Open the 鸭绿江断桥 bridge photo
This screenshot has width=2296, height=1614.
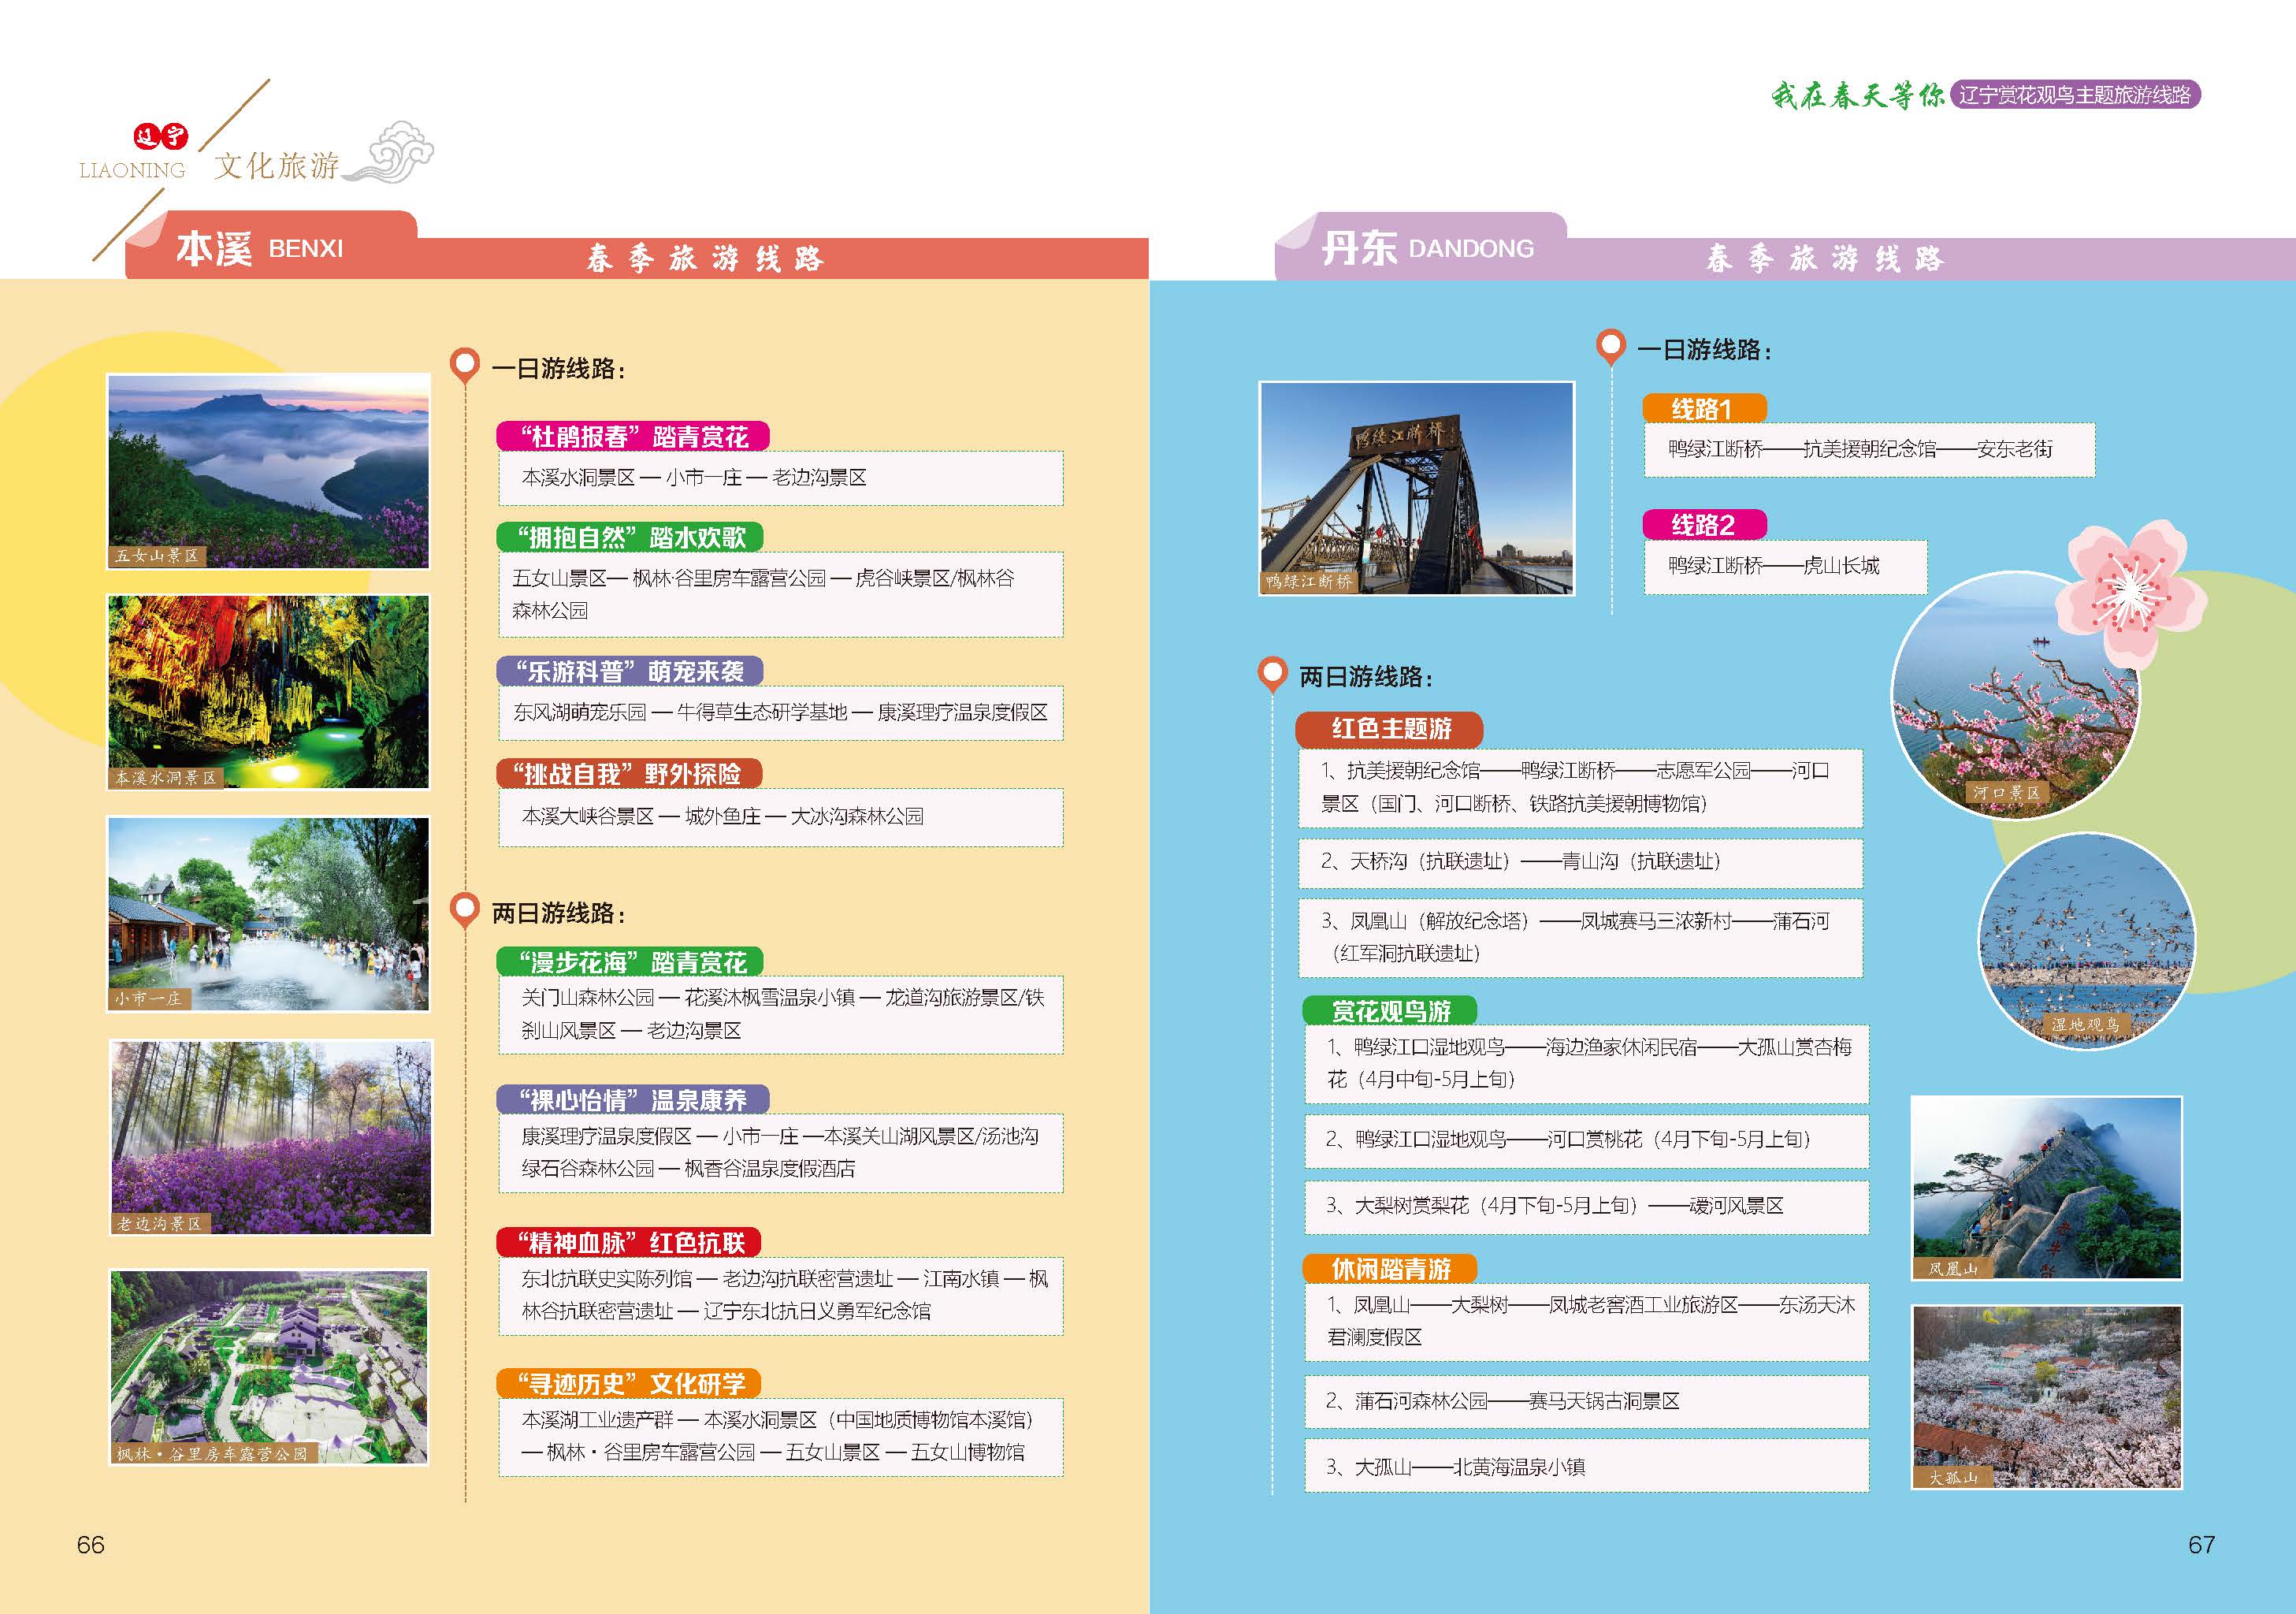1416,488
